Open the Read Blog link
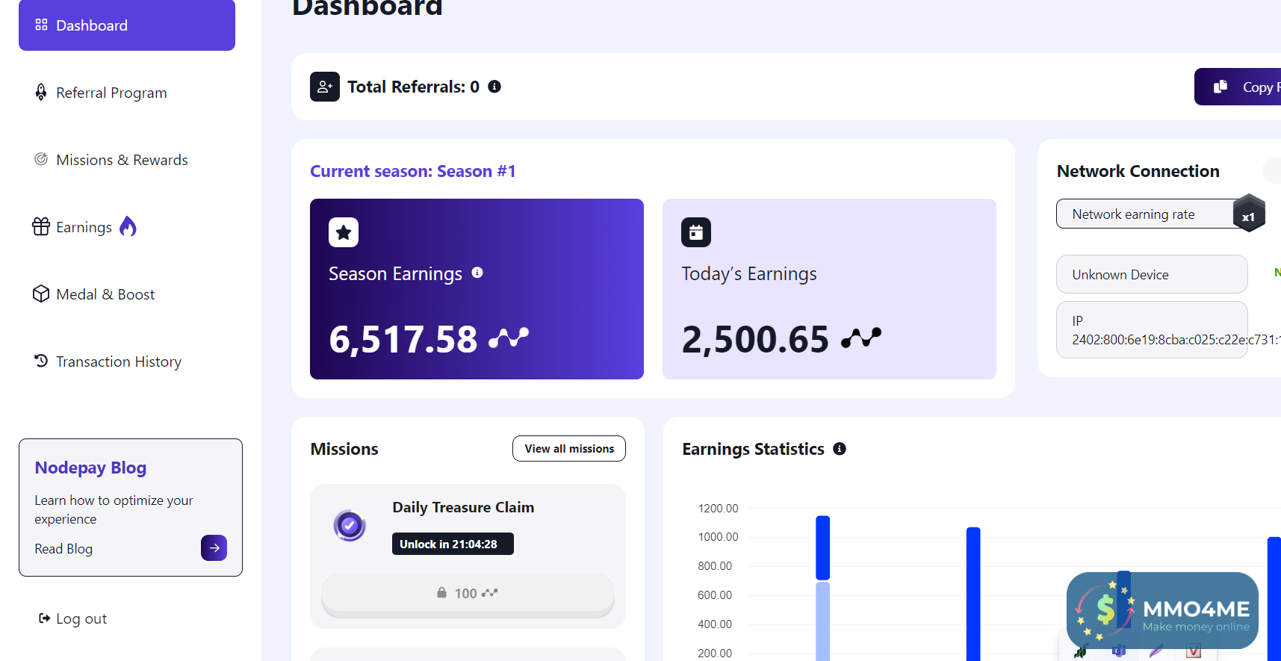 [x=63, y=549]
